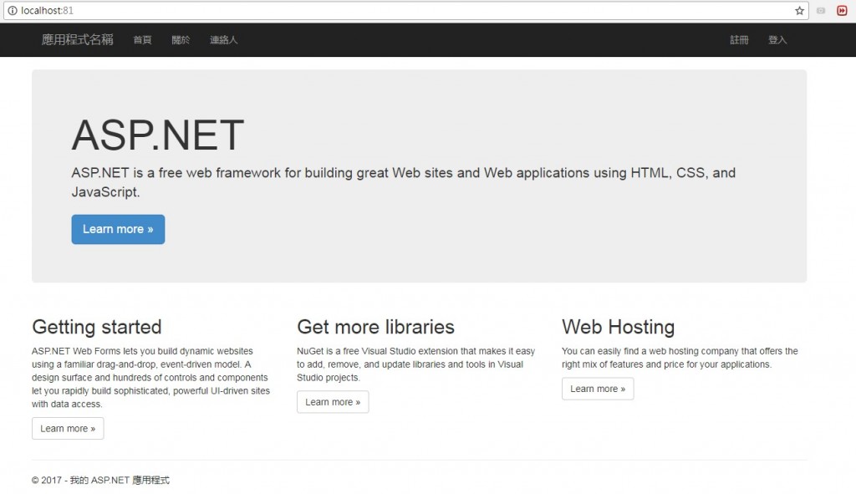This screenshot has height=494, width=856.
Task: Click the 'ASP.NET is a free web framework' paragraph
Action: click(x=404, y=182)
